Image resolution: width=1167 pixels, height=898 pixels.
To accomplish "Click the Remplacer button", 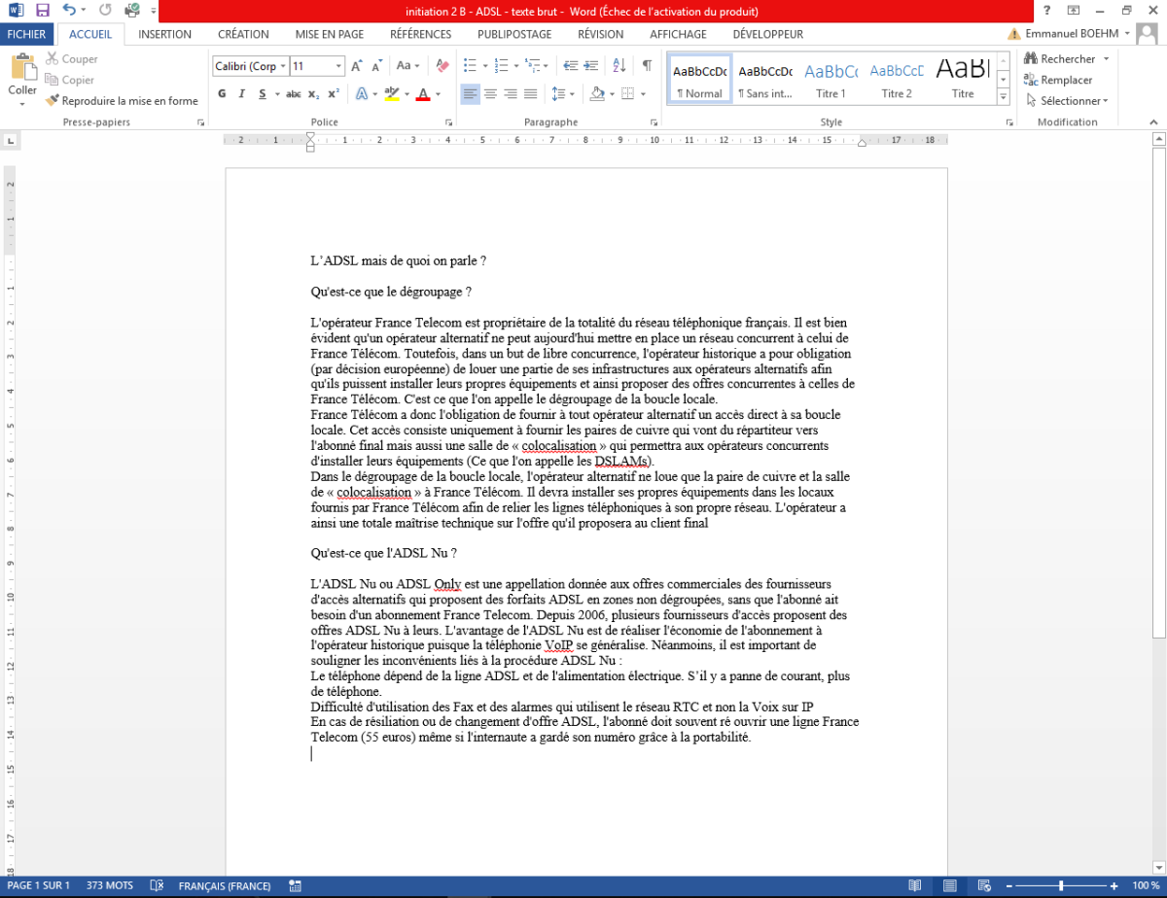I will (1058, 80).
